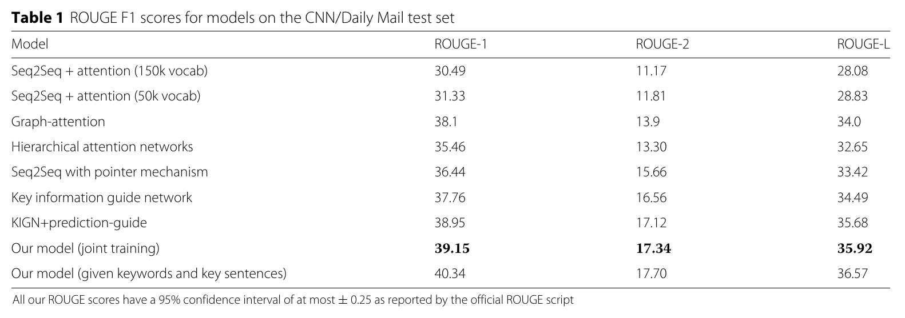Click the ROUGE-1 column header
This screenshot has width=905, height=318.
461,44
